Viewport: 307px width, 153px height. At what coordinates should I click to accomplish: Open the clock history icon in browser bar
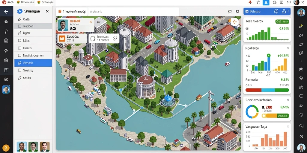coord(275,2)
